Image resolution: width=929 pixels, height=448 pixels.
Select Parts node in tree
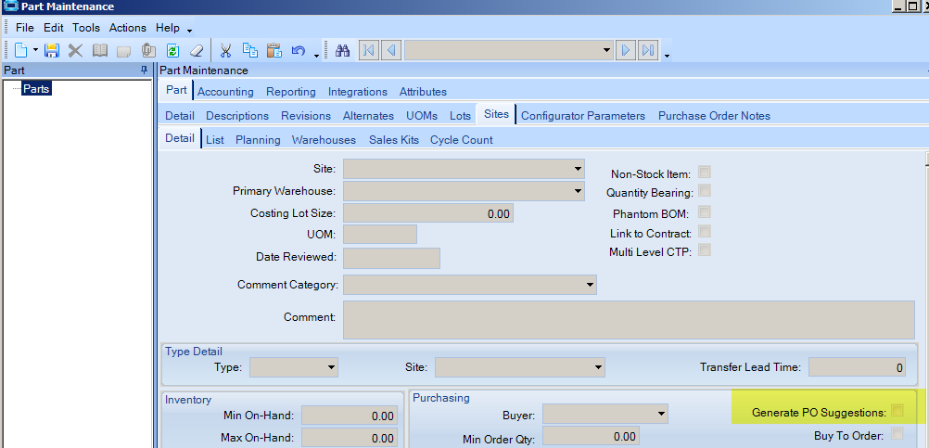[x=36, y=89]
